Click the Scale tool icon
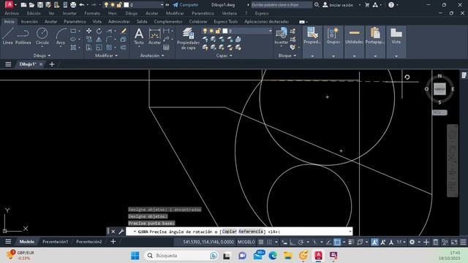 click(99, 47)
